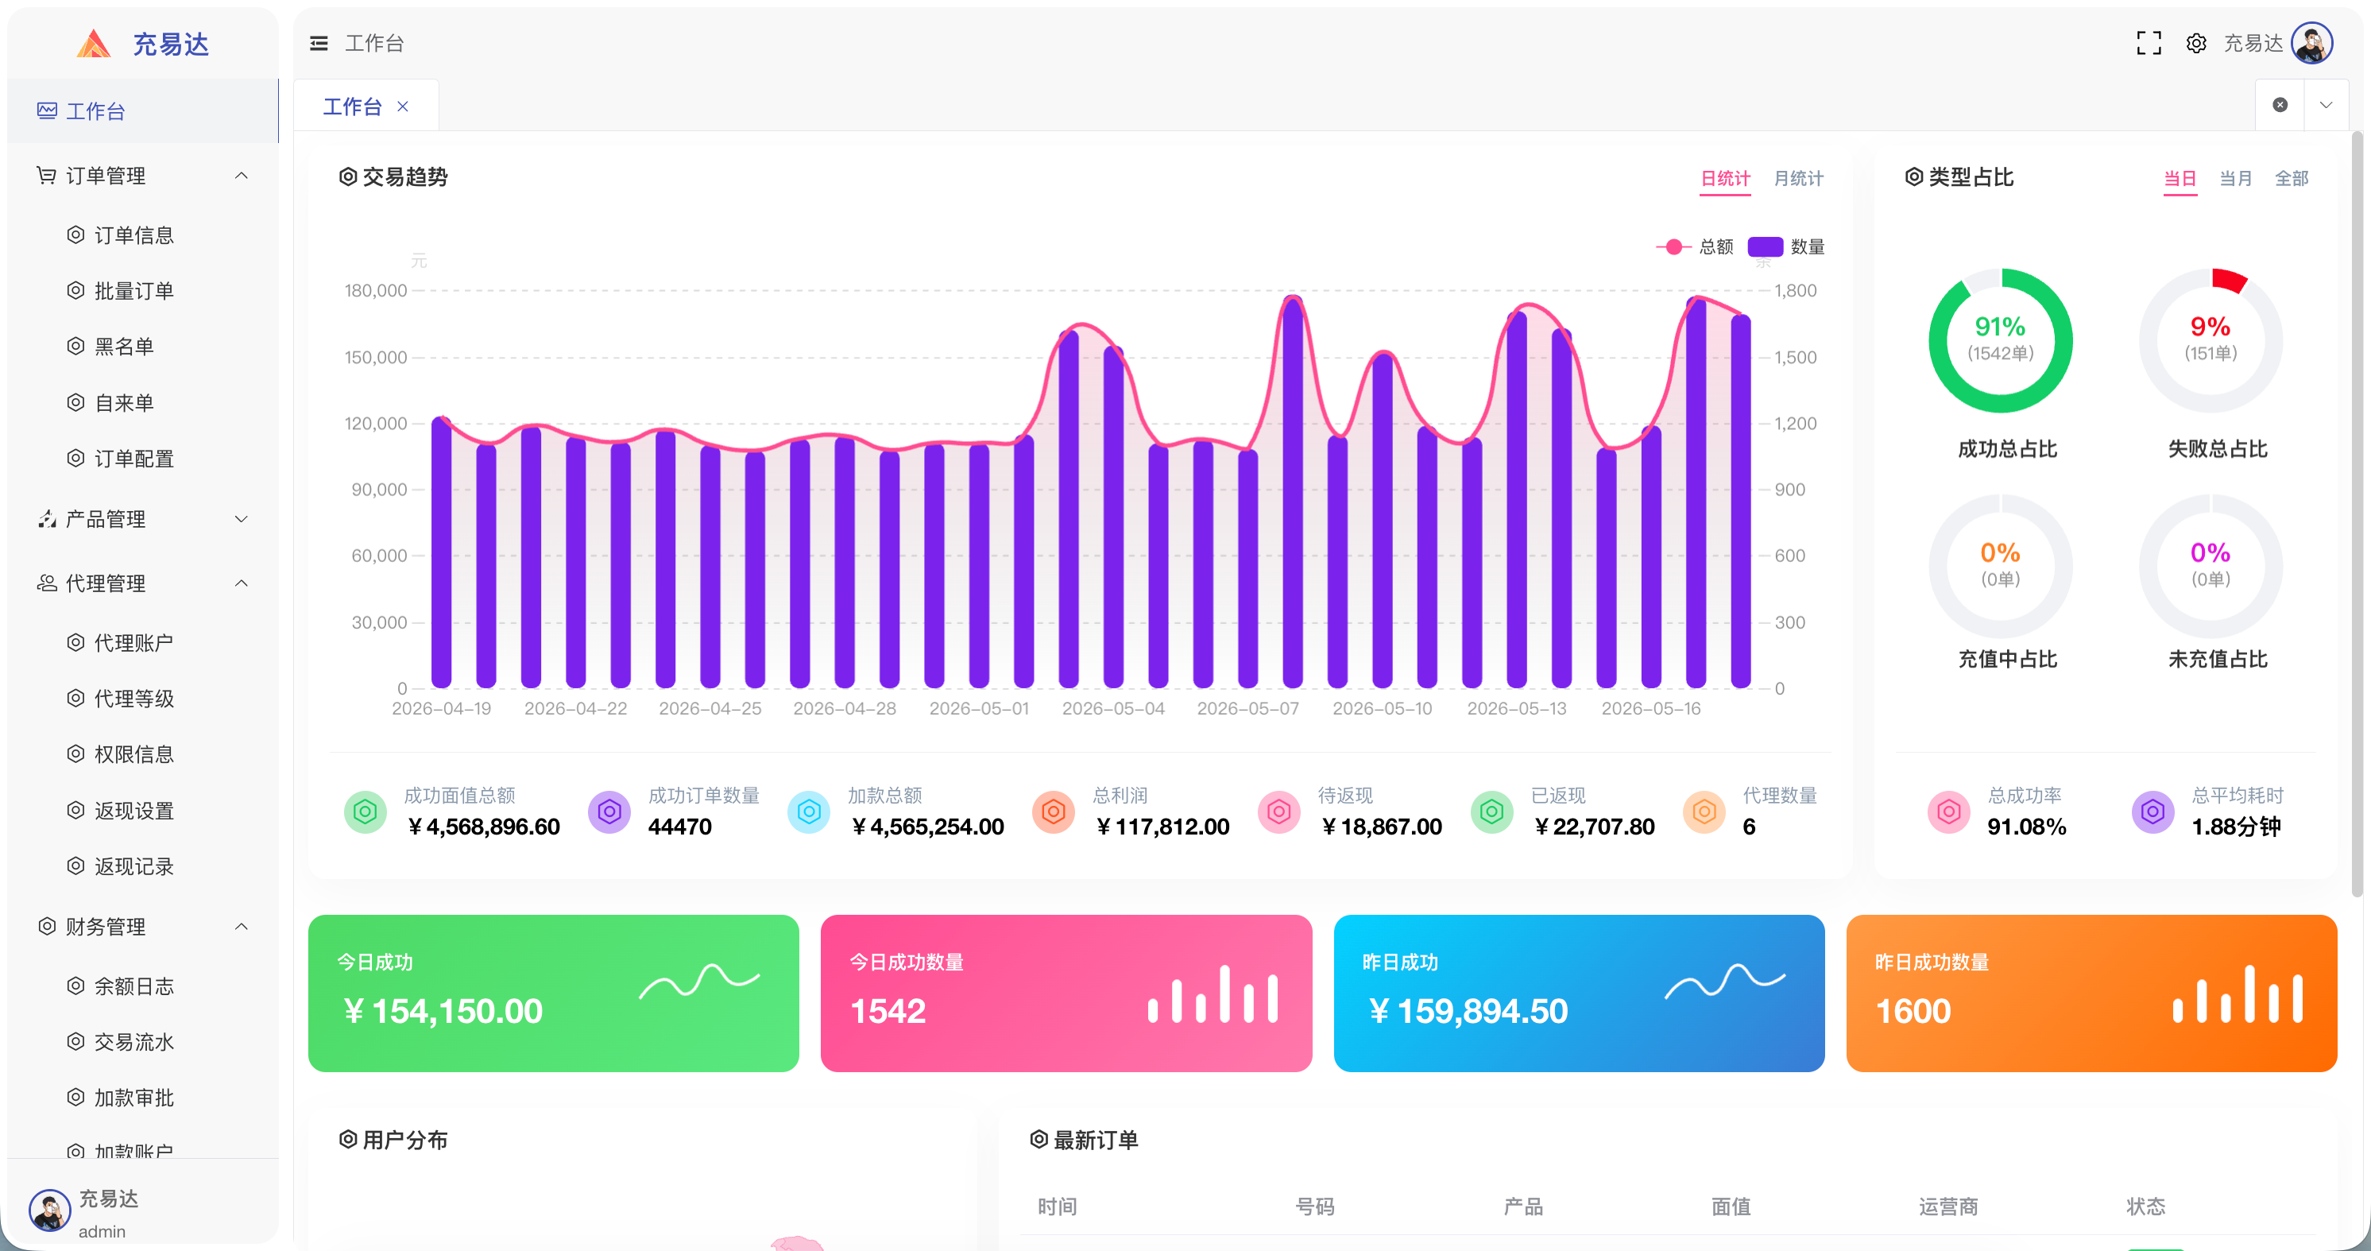Click the 产品管理 icon
This screenshot has width=2371, height=1251.
(46, 519)
